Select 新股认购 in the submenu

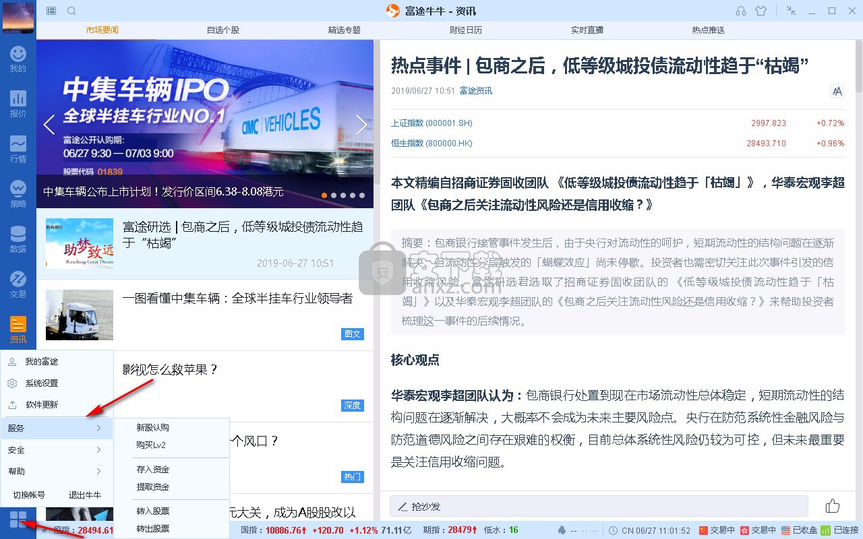(152, 428)
